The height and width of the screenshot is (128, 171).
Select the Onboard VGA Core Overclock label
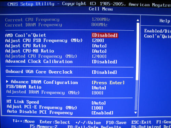39,72
